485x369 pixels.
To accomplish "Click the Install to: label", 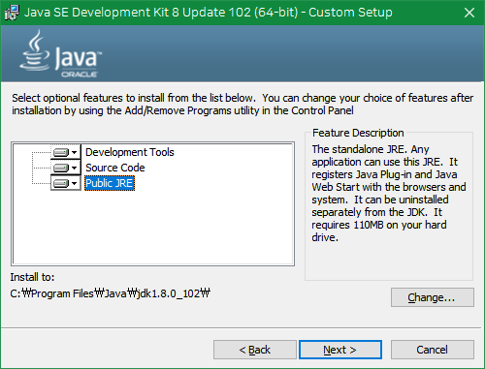I will coord(32,277).
